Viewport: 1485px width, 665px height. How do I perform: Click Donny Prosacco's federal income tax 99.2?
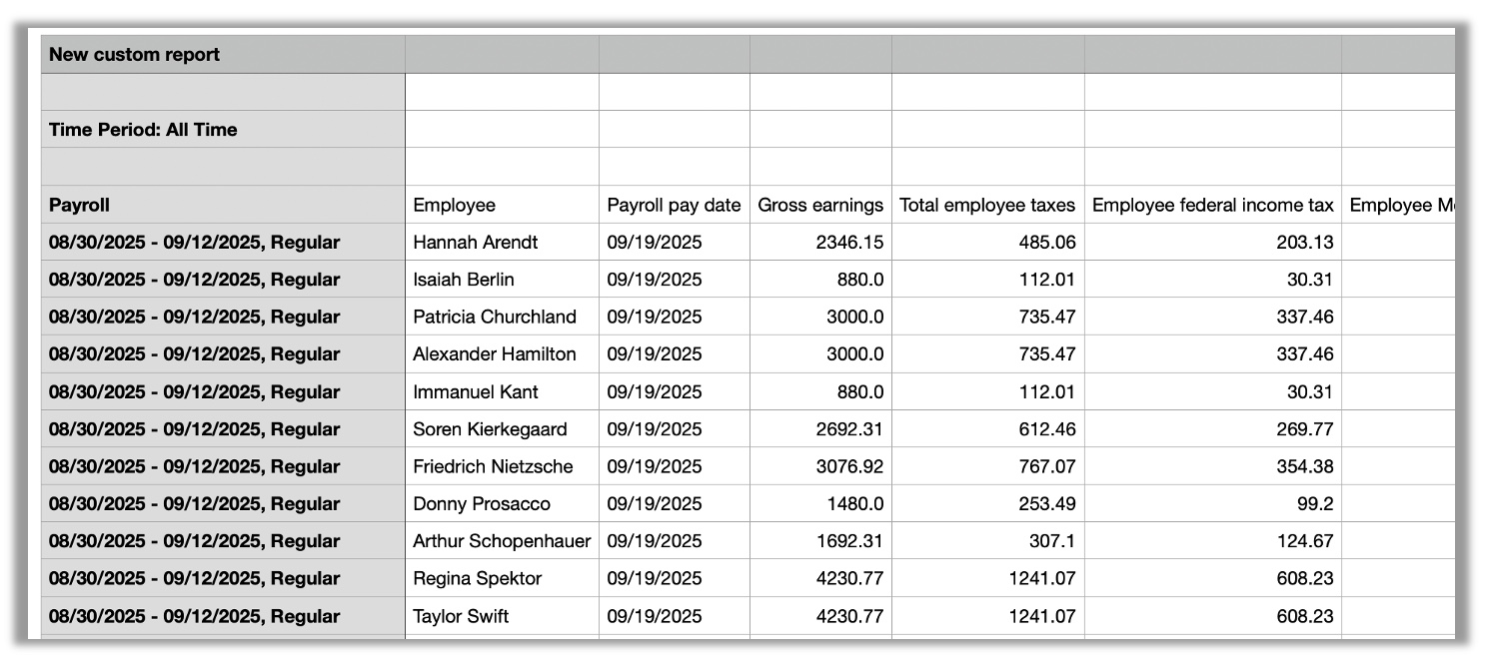click(1314, 504)
